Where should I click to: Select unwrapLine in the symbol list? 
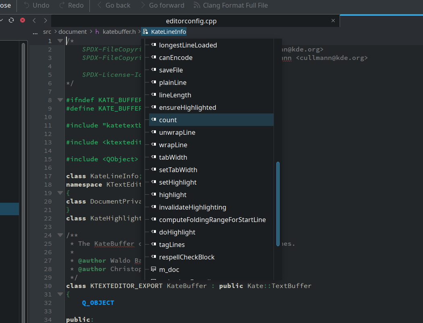pyautogui.click(x=211, y=132)
